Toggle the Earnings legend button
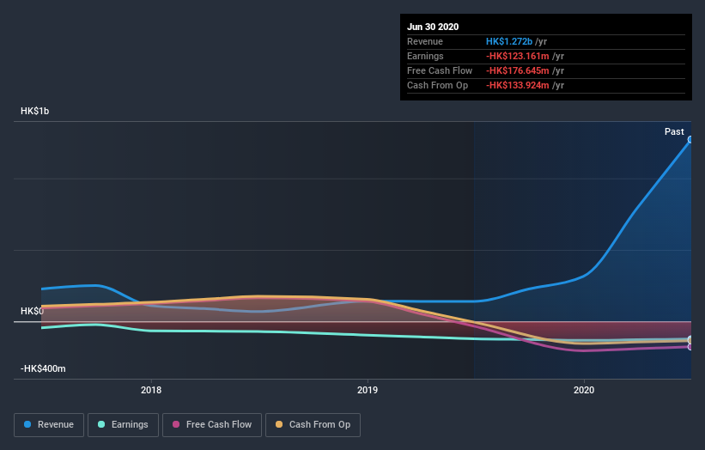This screenshot has height=450, width=705. click(123, 425)
